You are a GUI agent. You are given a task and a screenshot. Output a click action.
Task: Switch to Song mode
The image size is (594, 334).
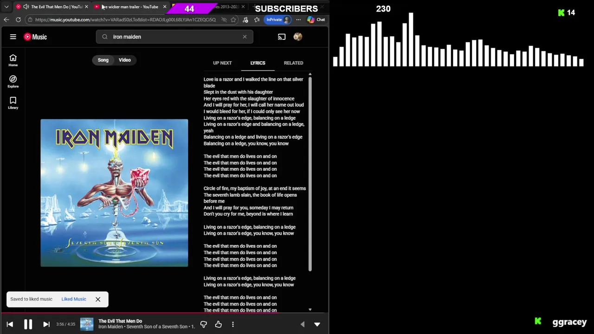point(103,60)
